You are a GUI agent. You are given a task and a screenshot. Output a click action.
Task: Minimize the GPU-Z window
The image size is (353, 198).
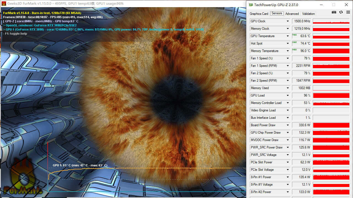pyautogui.click(x=321, y=5)
